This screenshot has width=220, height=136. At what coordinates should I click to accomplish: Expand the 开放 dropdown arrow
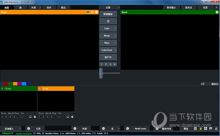40,7
